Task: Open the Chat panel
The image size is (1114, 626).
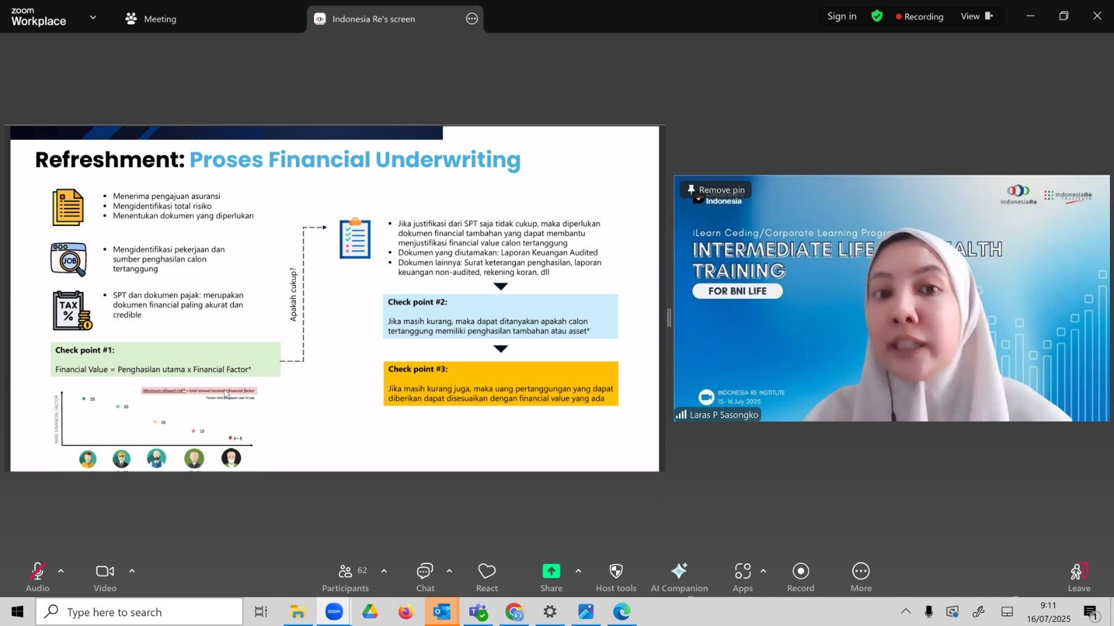Action: pyautogui.click(x=425, y=578)
